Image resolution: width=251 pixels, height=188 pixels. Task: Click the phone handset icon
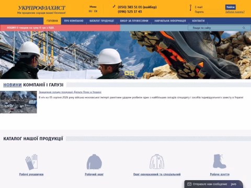(x=114, y=6)
